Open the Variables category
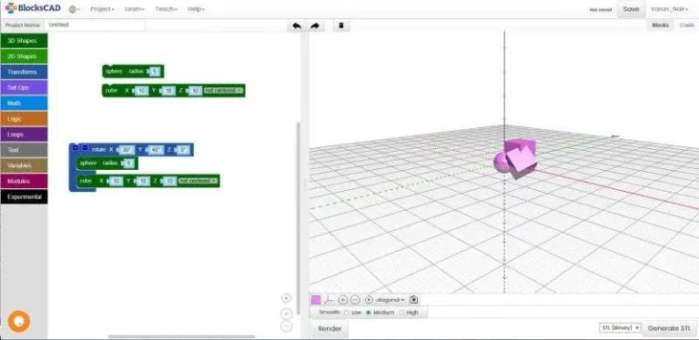The height and width of the screenshot is (340, 699). (x=24, y=165)
